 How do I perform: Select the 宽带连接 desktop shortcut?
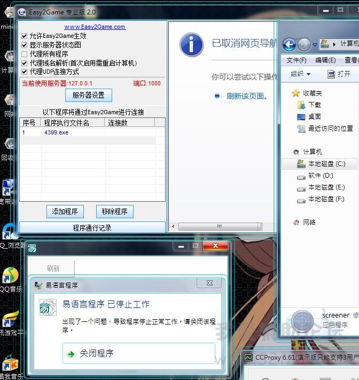click(x=7, y=192)
